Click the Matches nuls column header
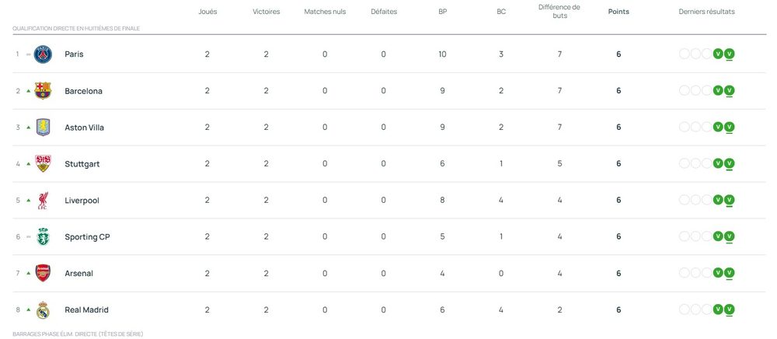Image resolution: width=777 pixels, height=339 pixels. (x=325, y=12)
